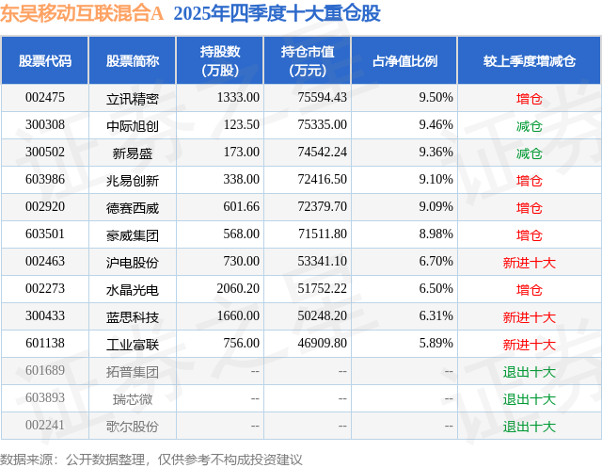
Task: Click the title 东吴移动互联混合A
Action: coord(83,14)
